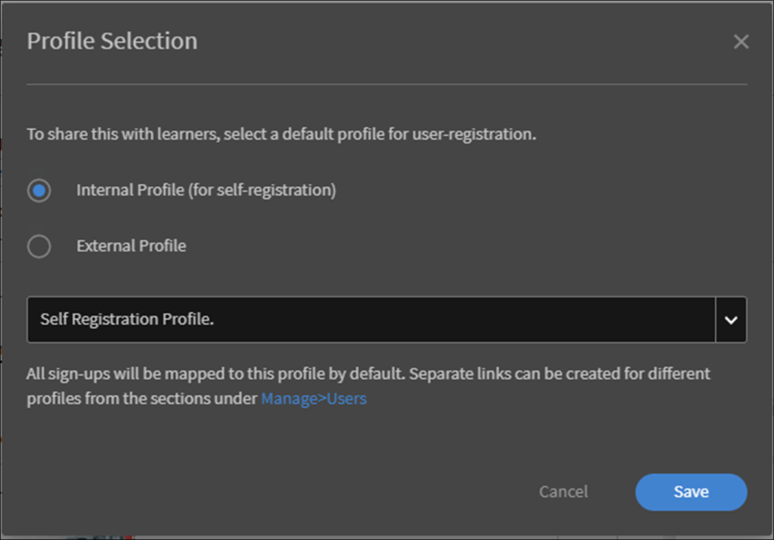Dismiss dialog using the X icon
The image size is (774, 540).
(x=741, y=42)
